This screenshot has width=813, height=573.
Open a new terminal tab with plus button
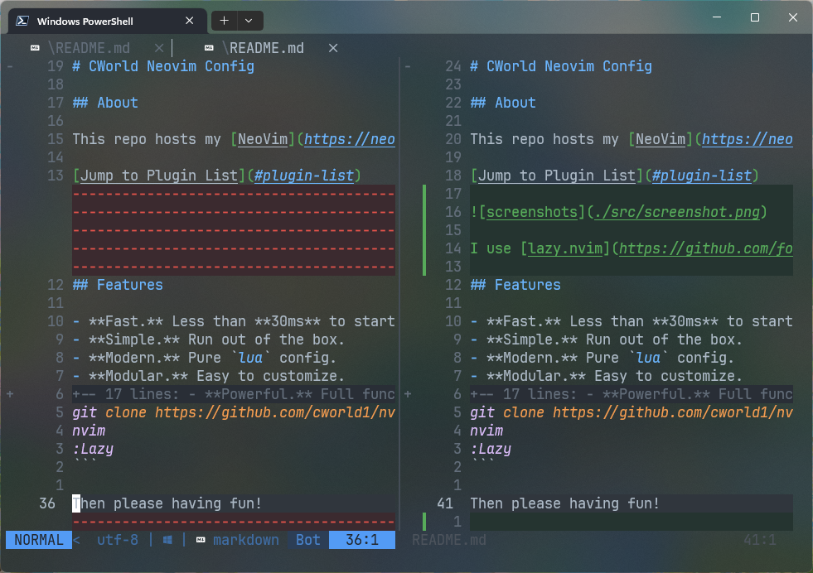click(224, 21)
